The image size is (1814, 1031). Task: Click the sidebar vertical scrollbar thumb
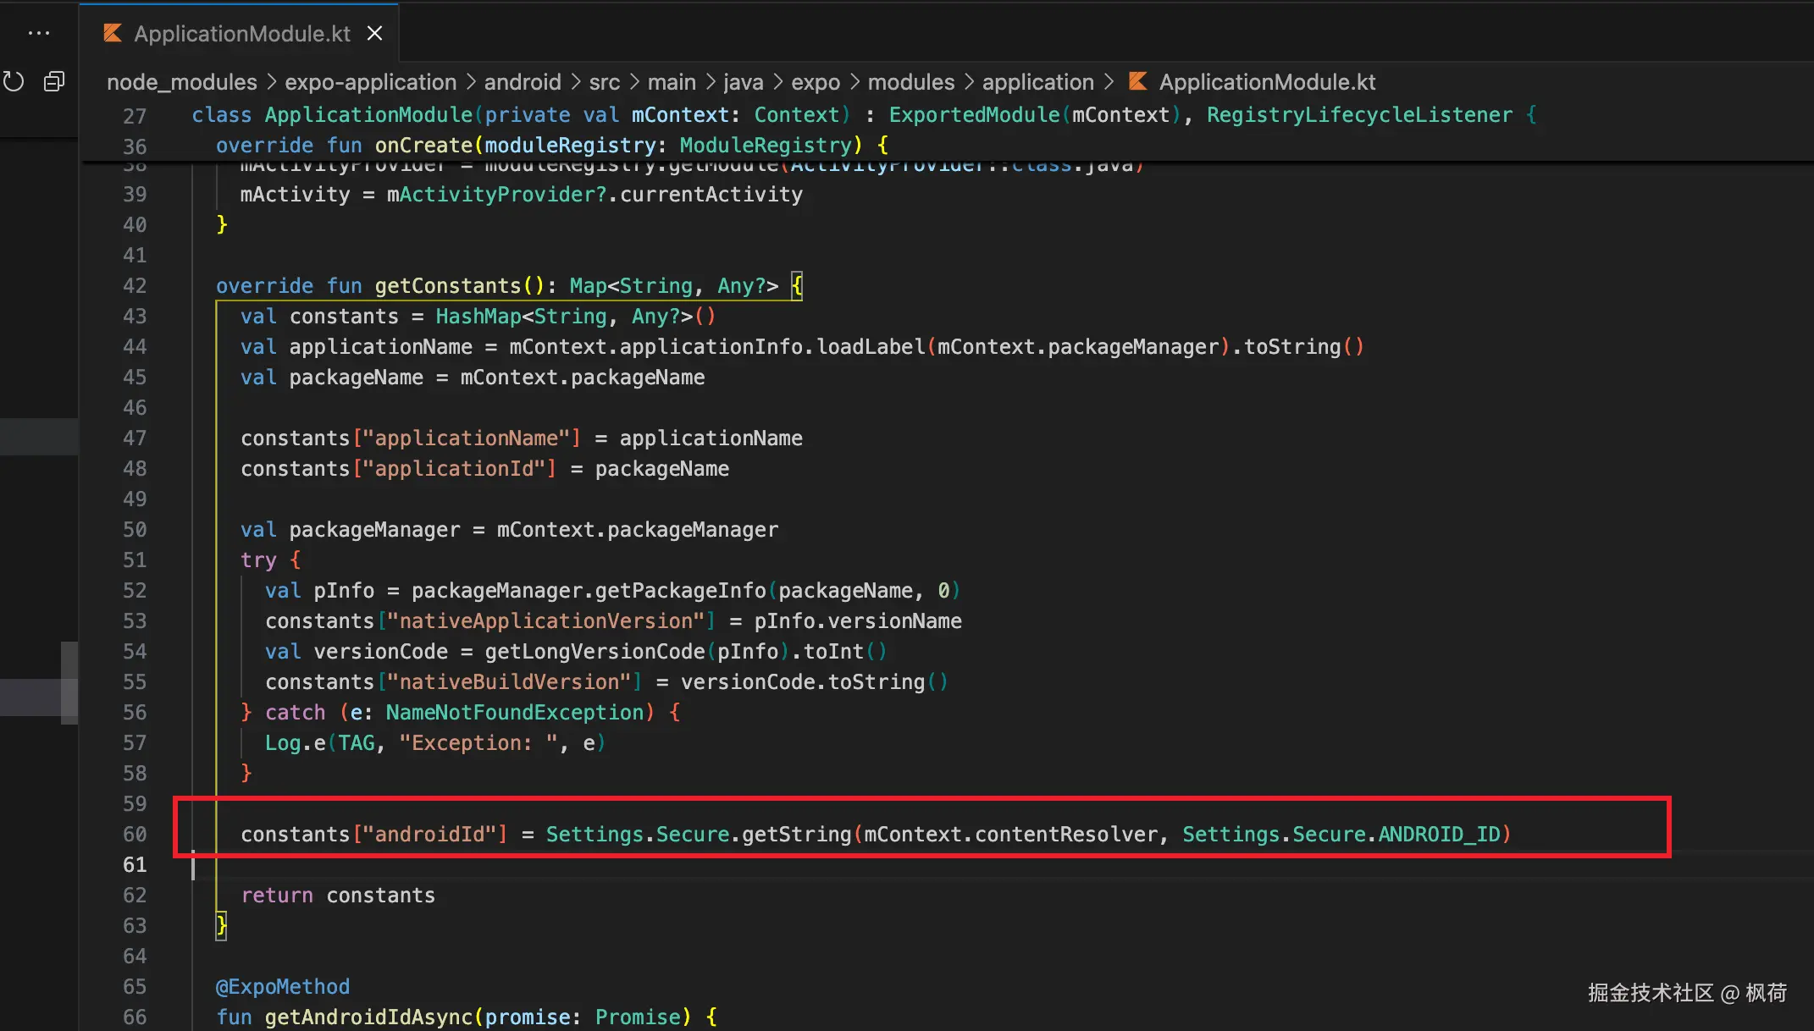coord(69,682)
